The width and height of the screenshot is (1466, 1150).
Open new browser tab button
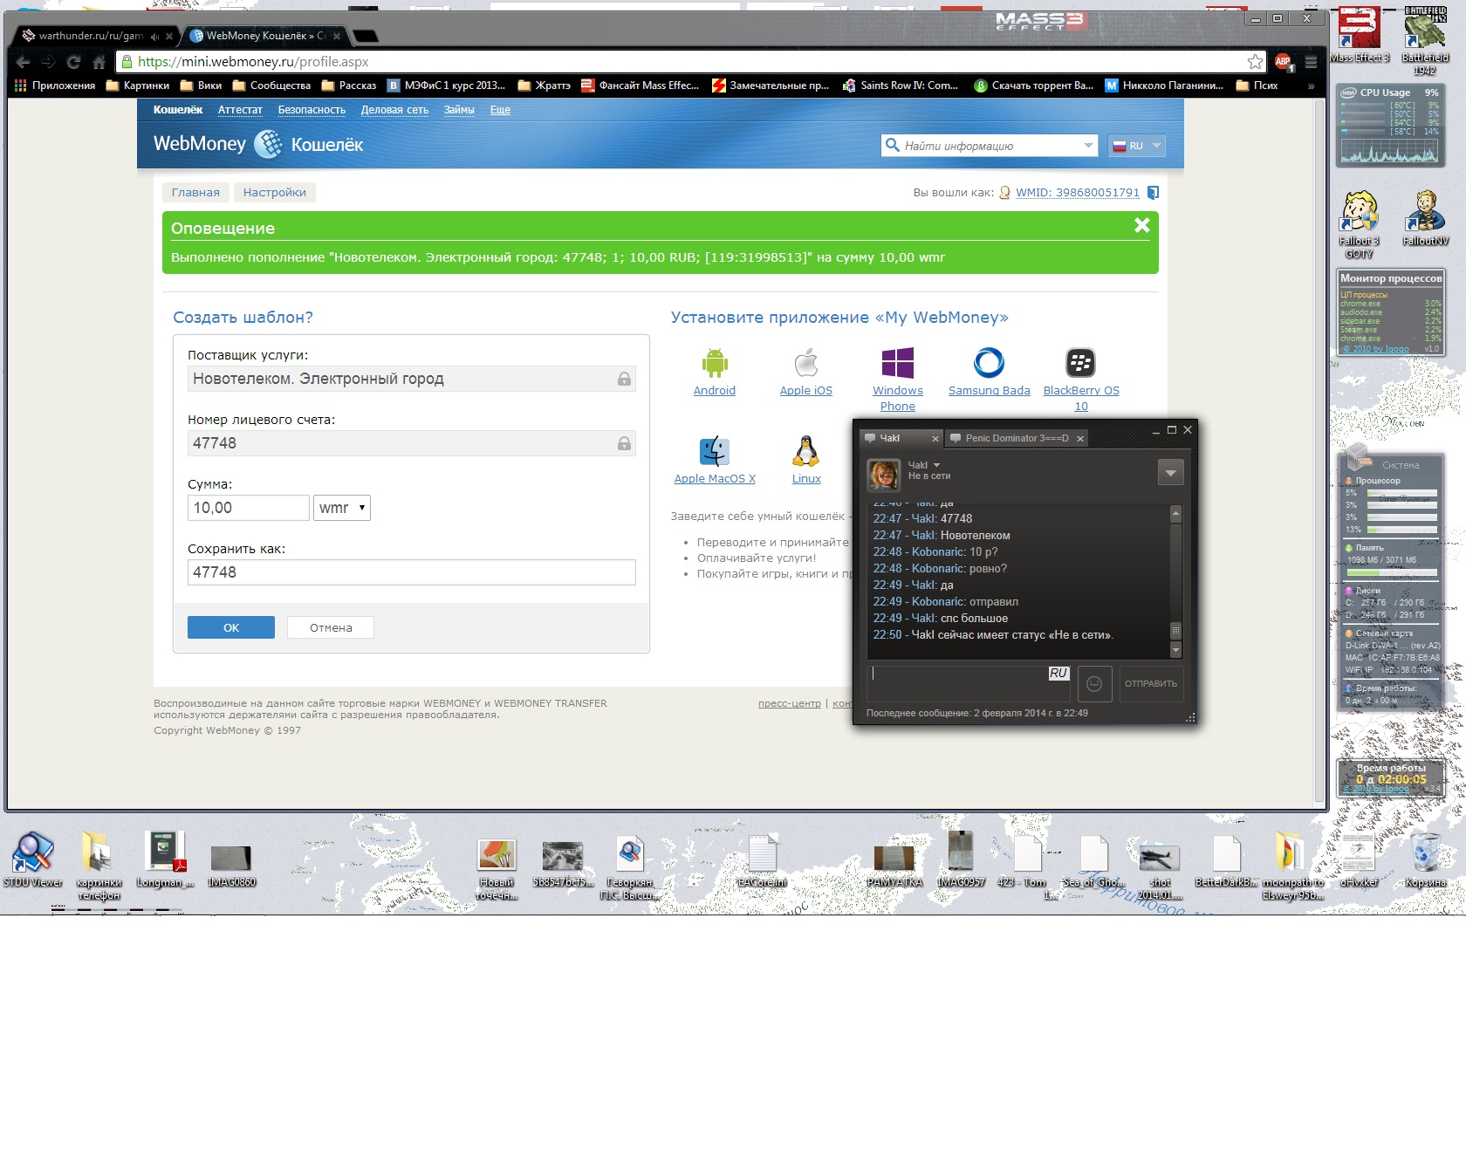(366, 36)
